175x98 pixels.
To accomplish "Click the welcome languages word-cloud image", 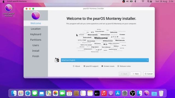I will pos(101,41).
